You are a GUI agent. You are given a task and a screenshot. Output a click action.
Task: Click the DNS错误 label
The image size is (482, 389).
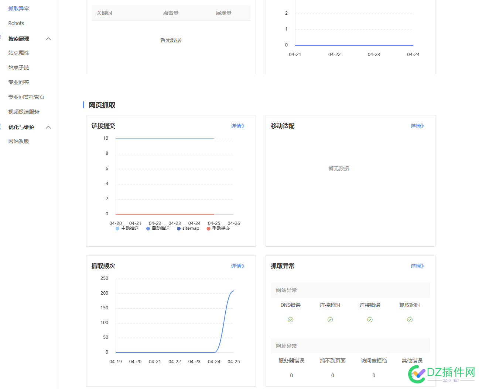[291, 305]
